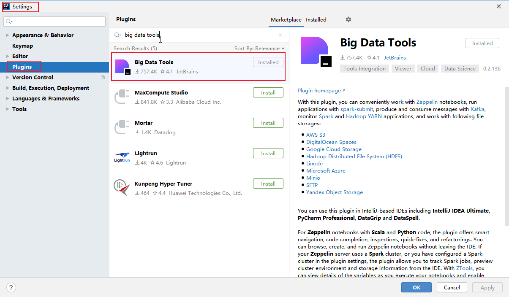Open the Hadoop YARN link

[x=364, y=116]
